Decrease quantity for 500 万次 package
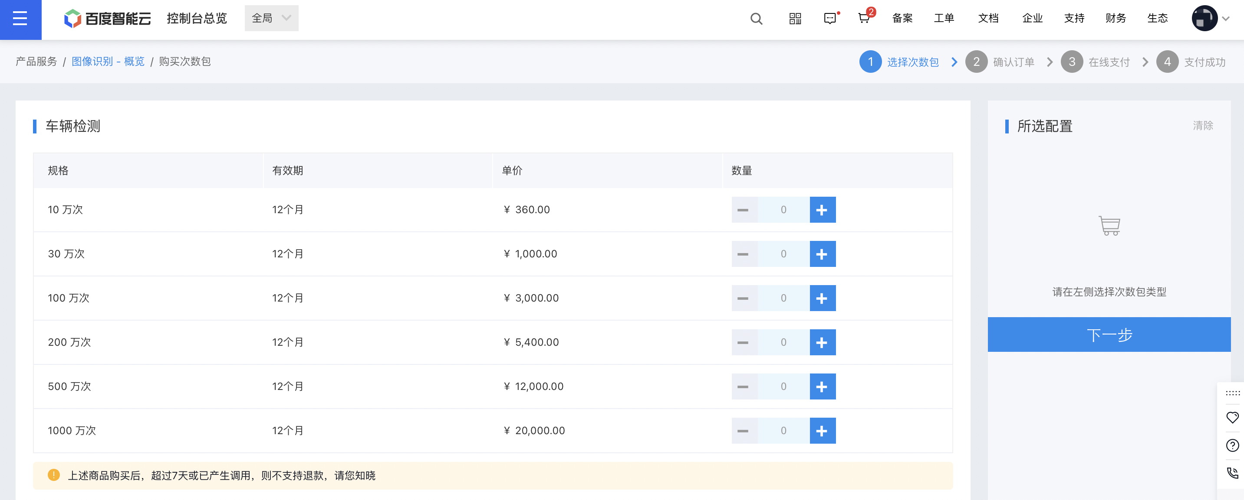The width and height of the screenshot is (1244, 500). [744, 386]
